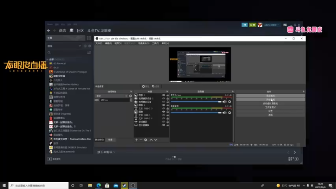This screenshot has height=189, width=336.
Task: Expand 接下来畅玩 section chevron
Action: [114, 152]
